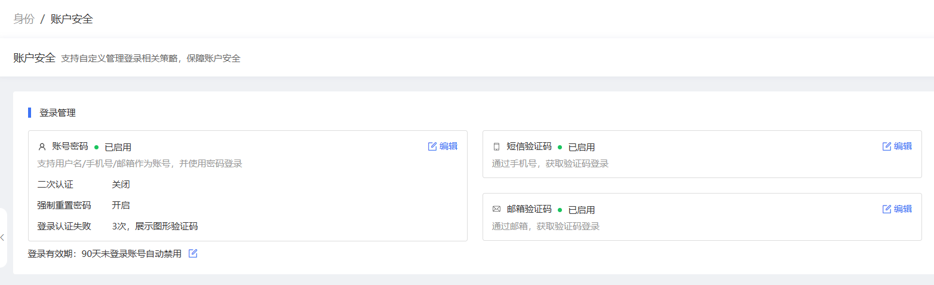This screenshot has height=285, width=934.
Task: Click the phone icon beside 短信验证码
Action: coord(496,147)
